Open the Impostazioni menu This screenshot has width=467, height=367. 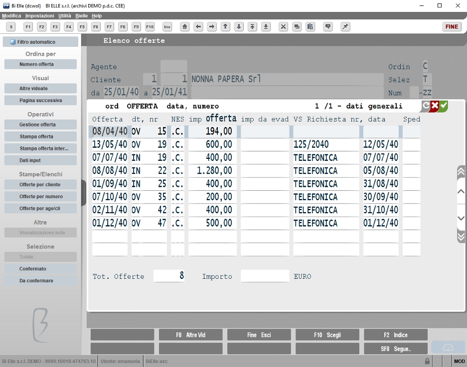coord(39,16)
